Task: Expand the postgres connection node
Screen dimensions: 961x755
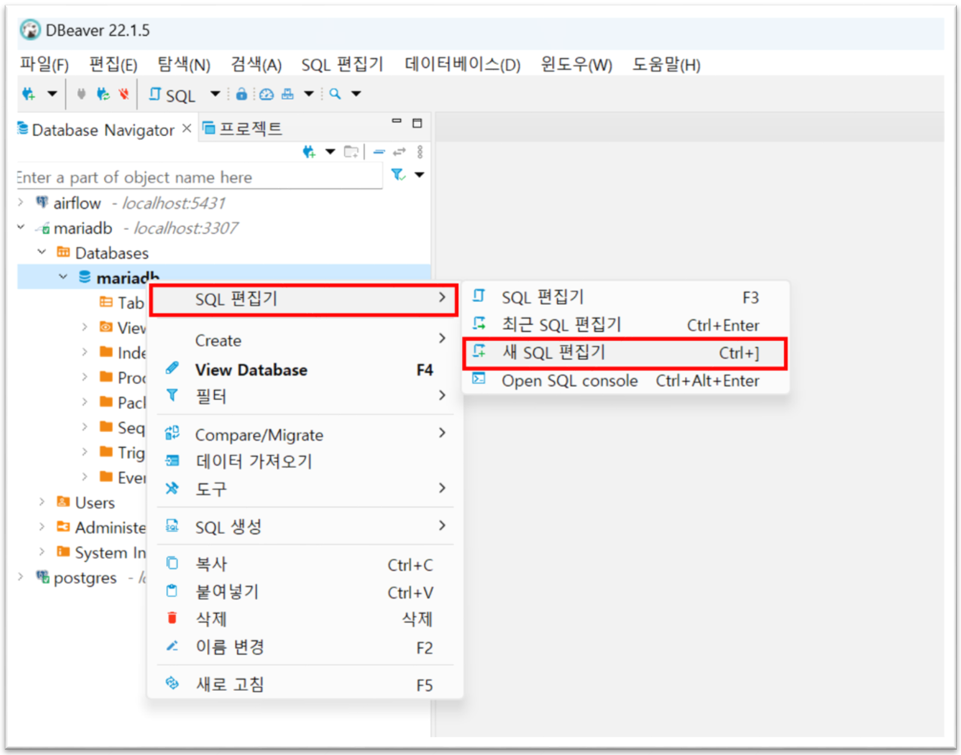Action: pyautogui.click(x=21, y=576)
